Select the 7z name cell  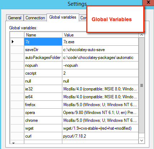coord(43,42)
